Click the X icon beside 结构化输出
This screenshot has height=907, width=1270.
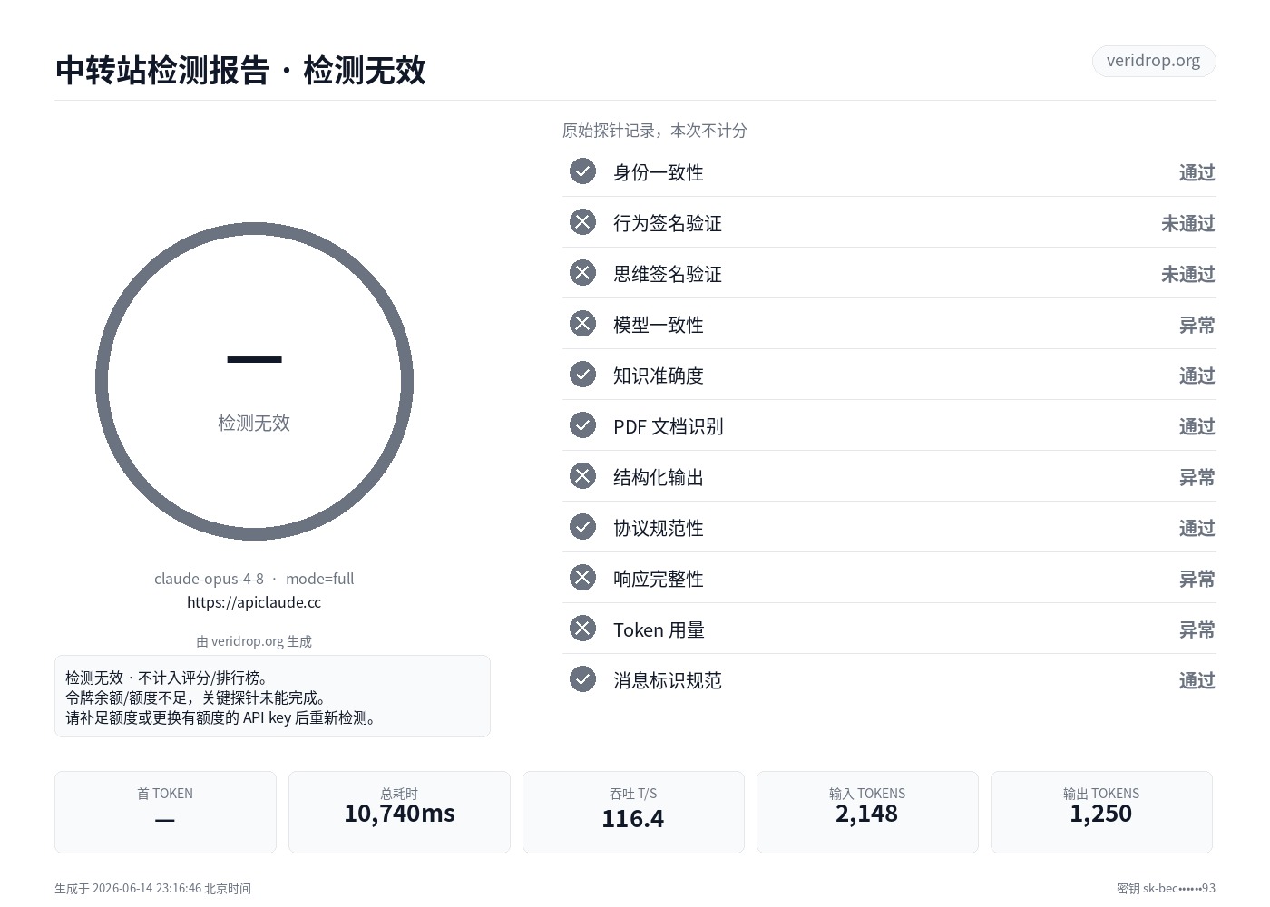point(582,476)
